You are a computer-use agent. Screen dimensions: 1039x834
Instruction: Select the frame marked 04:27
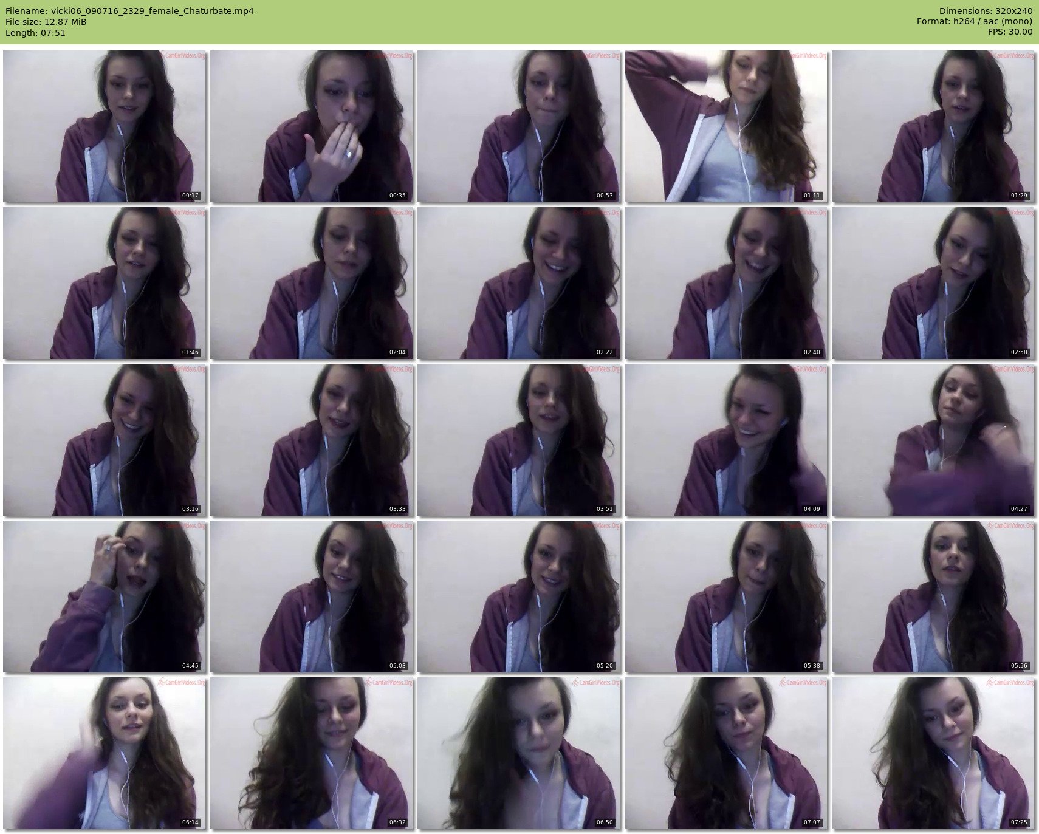point(933,440)
